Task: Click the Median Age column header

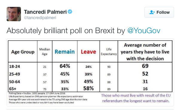Action: pyautogui.click(x=45, y=51)
